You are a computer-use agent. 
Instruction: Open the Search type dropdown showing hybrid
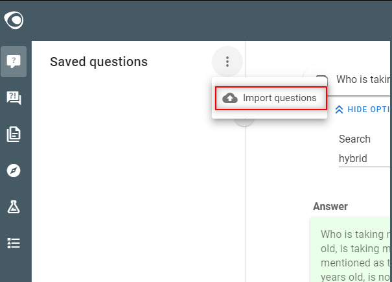coord(365,159)
